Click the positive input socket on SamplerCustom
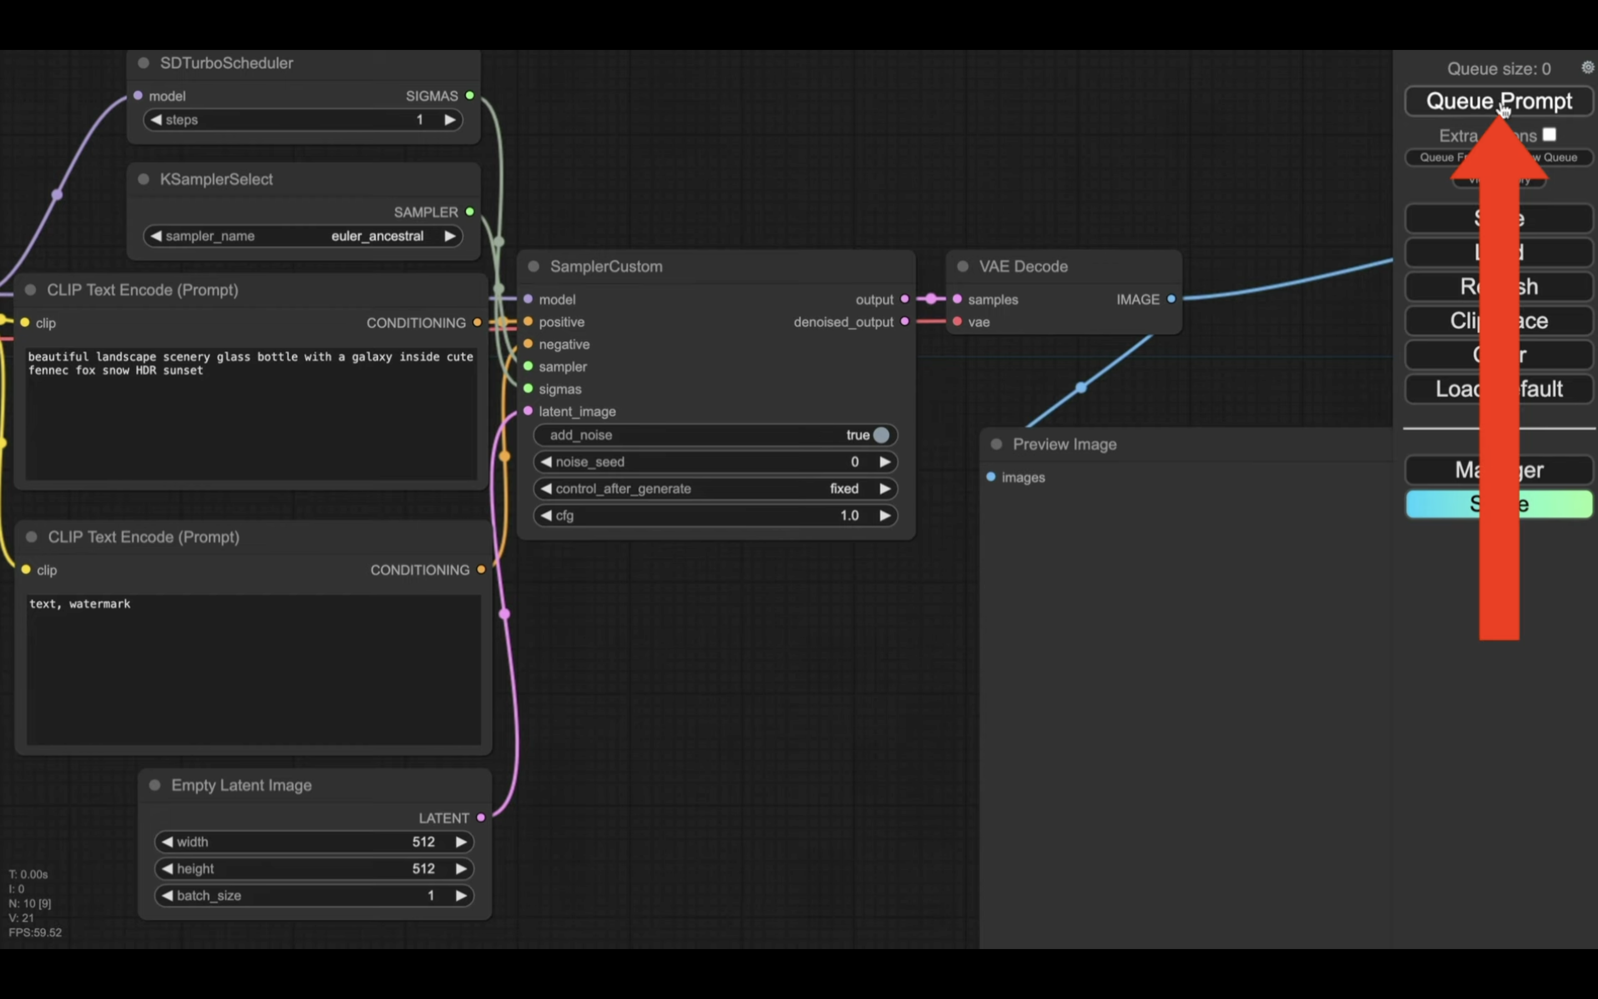Screen dimensions: 1598x999 tap(528, 322)
